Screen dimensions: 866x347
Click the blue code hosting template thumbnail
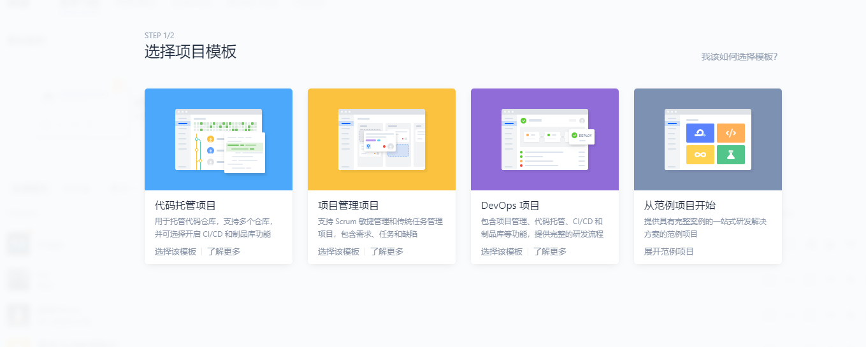[219, 139]
